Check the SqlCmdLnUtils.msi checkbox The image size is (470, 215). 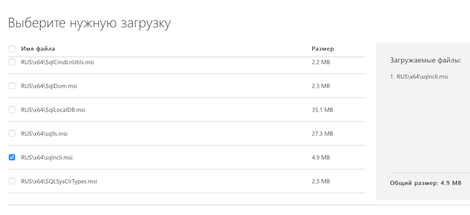coord(12,62)
